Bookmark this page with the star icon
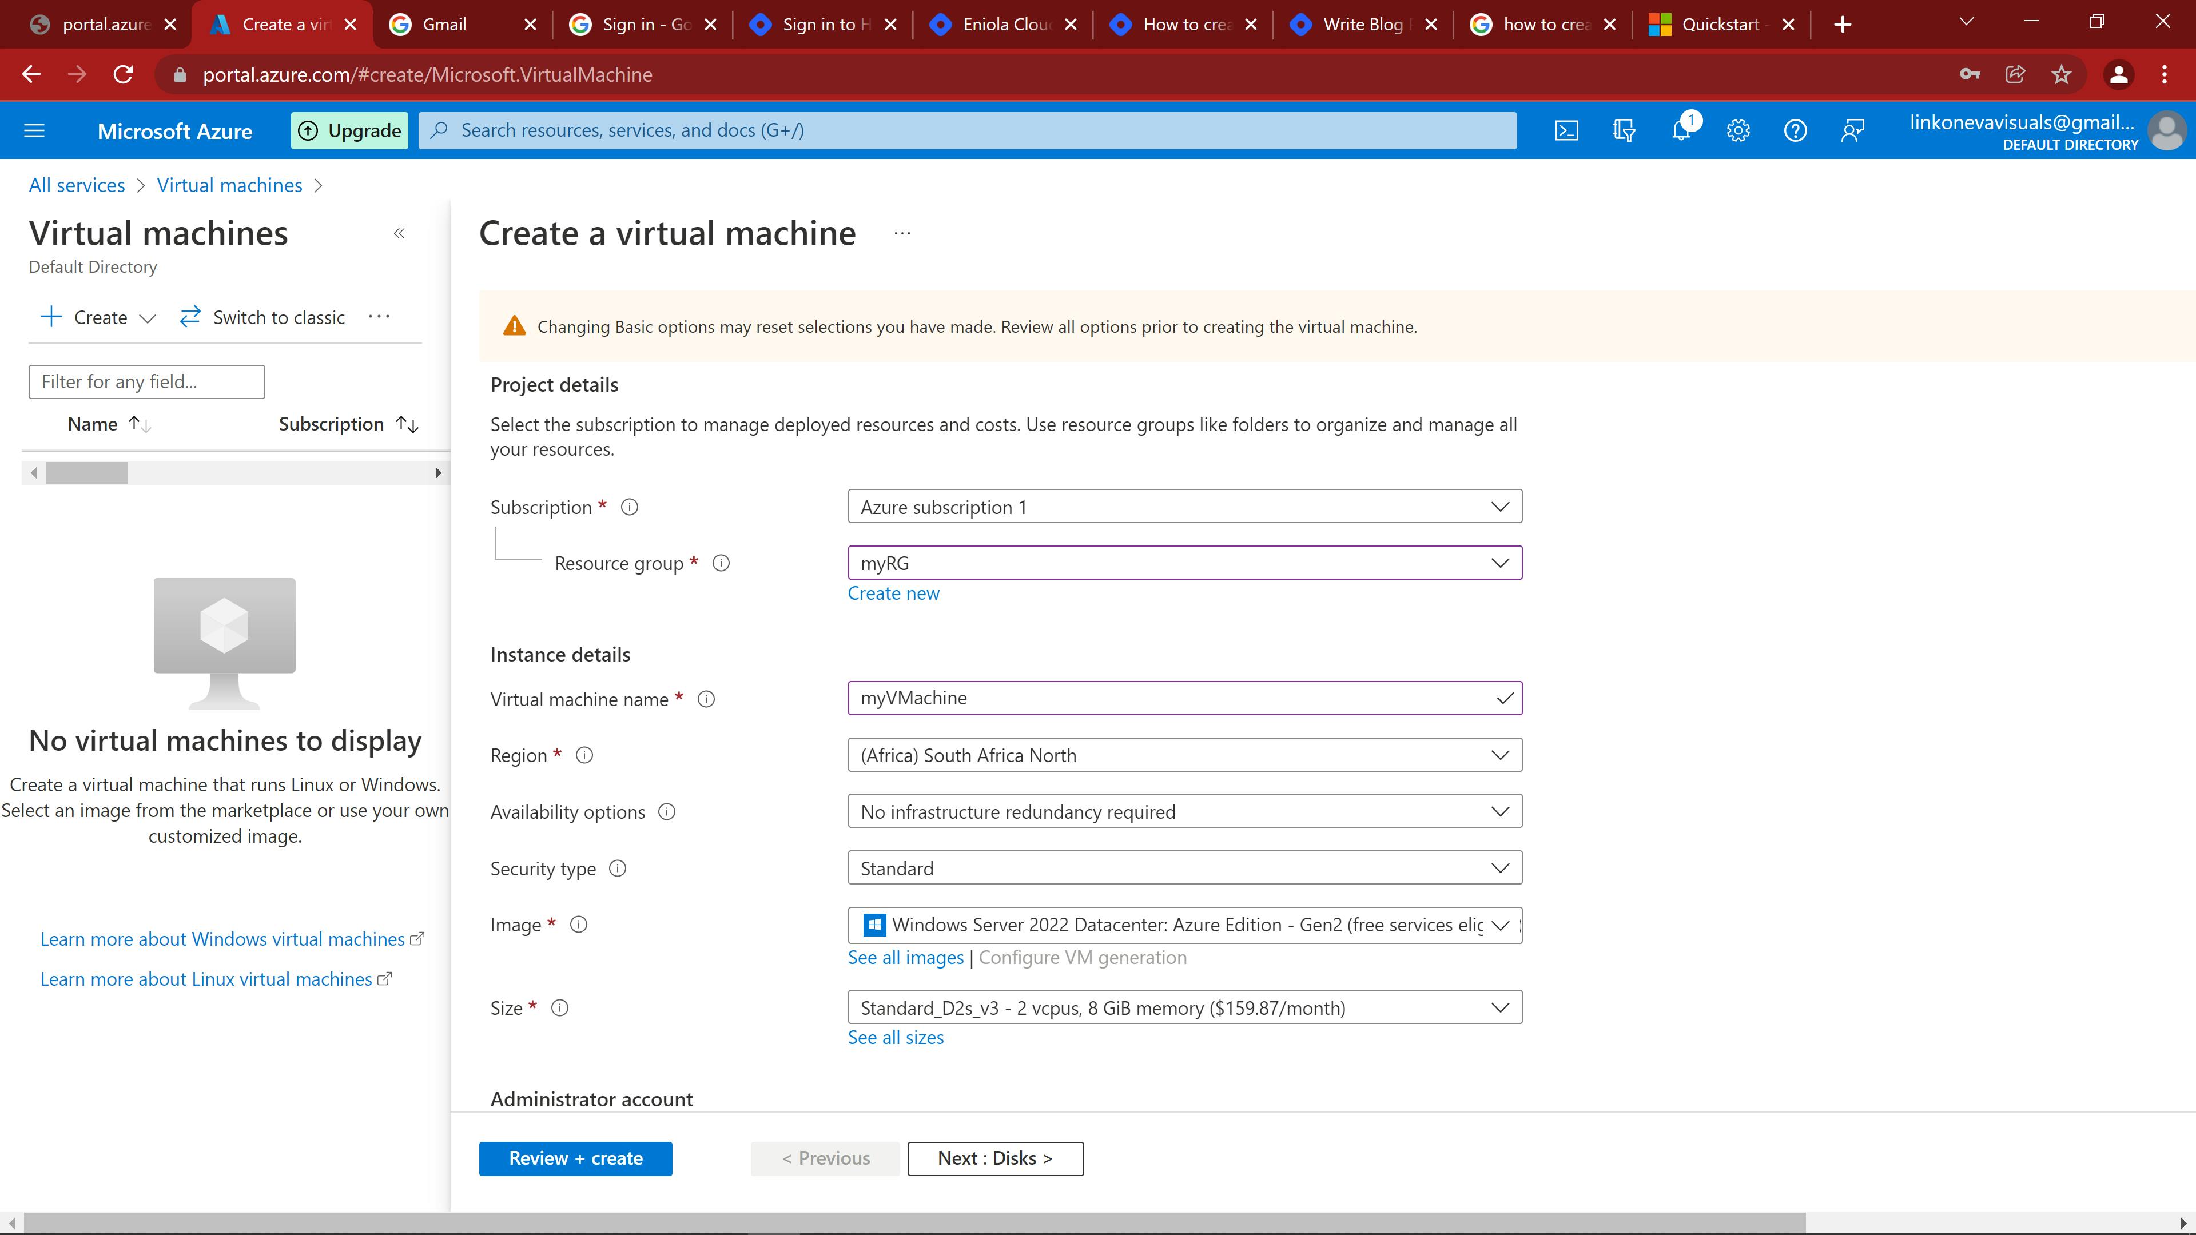The image size is (2196, 1235). point(2061,75)
